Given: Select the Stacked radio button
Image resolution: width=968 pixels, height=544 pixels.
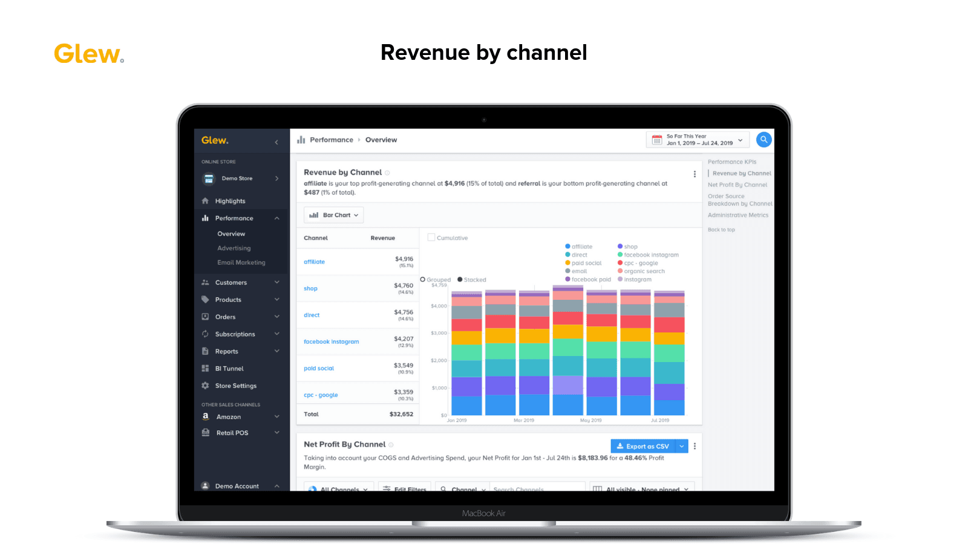Looking at the screenshot, I should (x=460, y=279).
